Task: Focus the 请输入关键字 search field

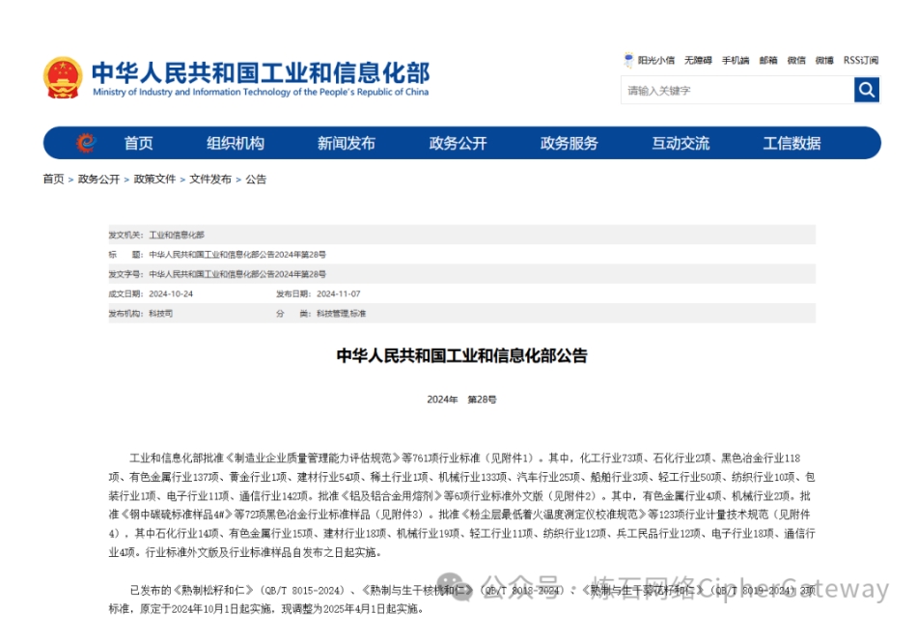Action: tap(736, 91)
